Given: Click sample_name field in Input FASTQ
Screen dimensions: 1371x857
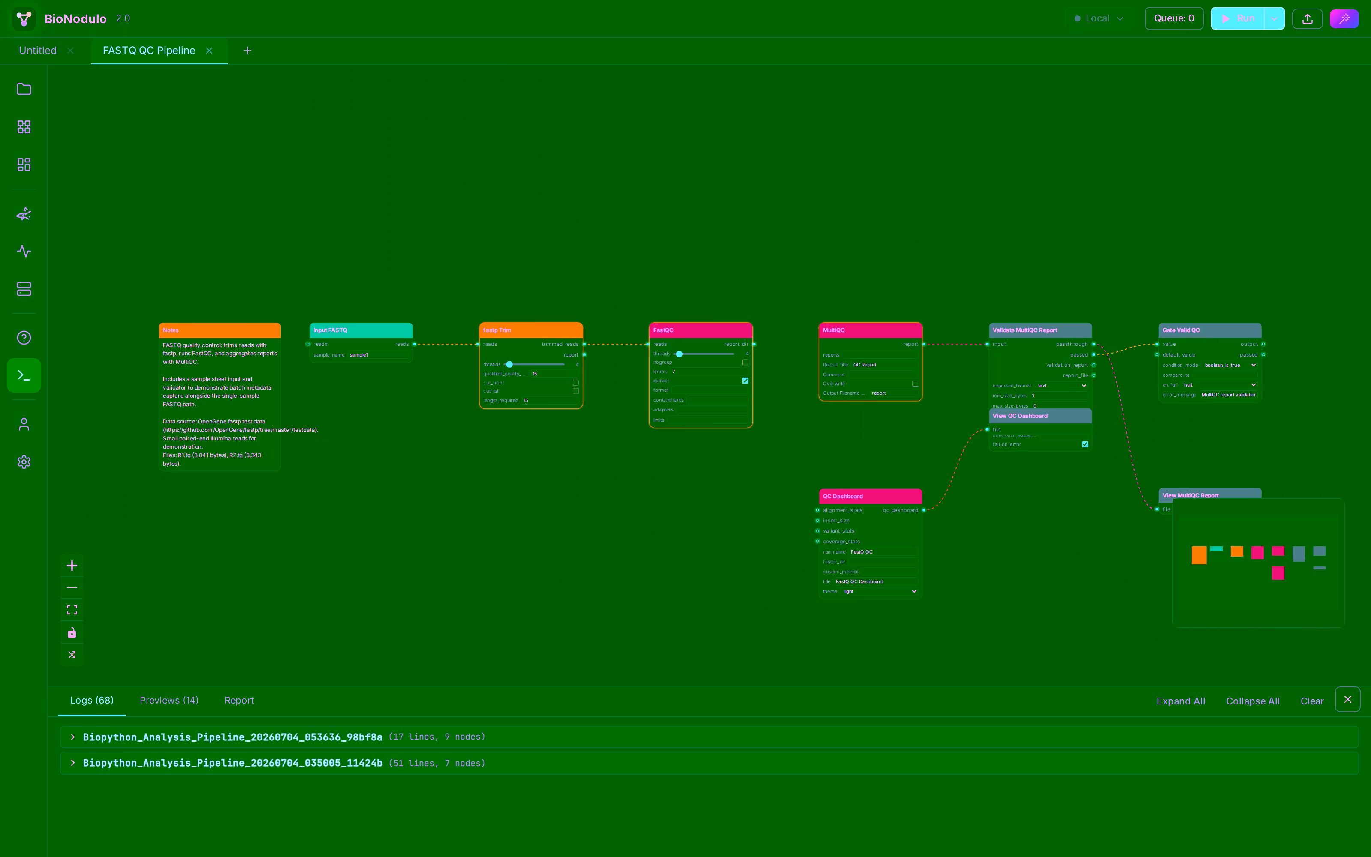Looking at the screenshot, I should [x=378, y=355].
